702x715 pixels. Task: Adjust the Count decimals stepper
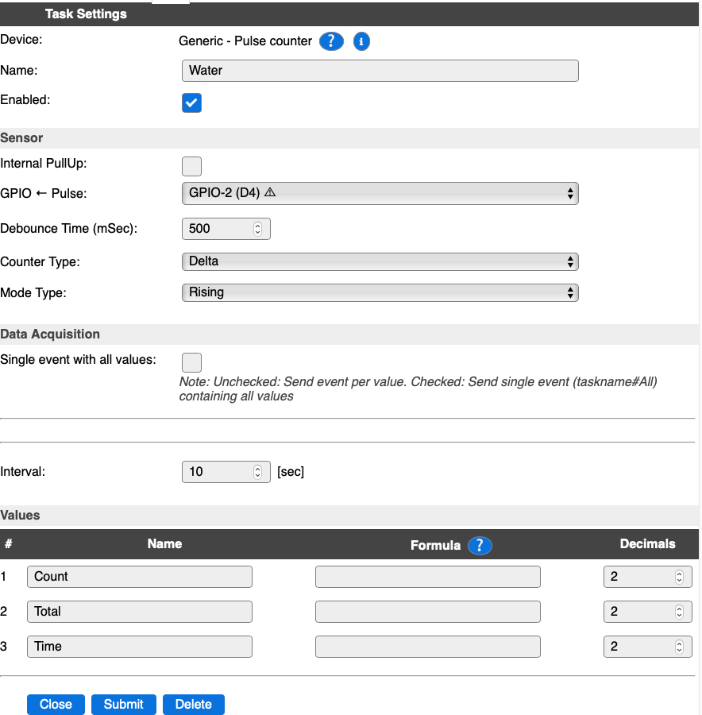pos(679,577)
